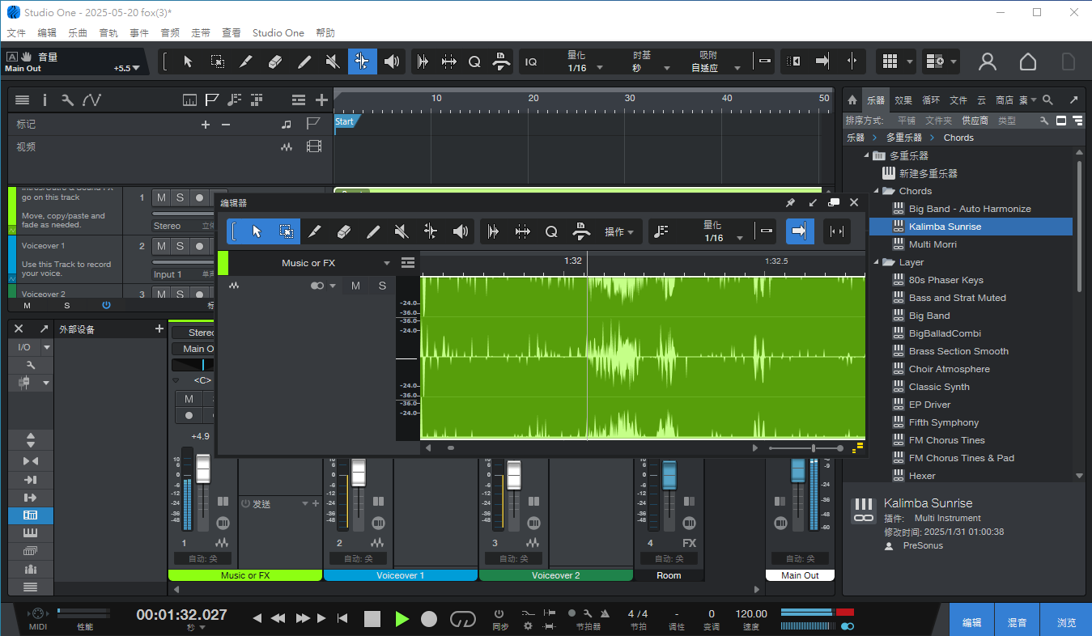Activate the Listen speaker tool in the editor toolbar
This screenshot has width=1092, height=636.
click(x=461, y=231)
